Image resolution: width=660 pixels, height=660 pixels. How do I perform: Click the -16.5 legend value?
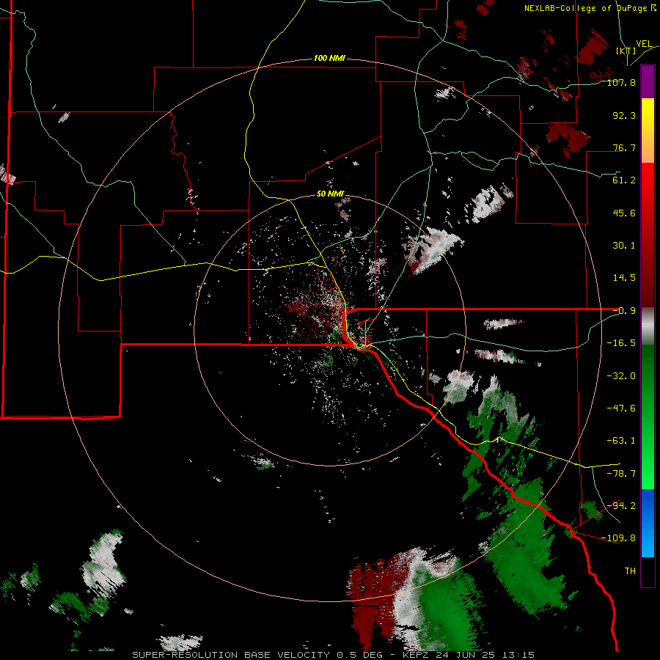click(x=621, y=343)
